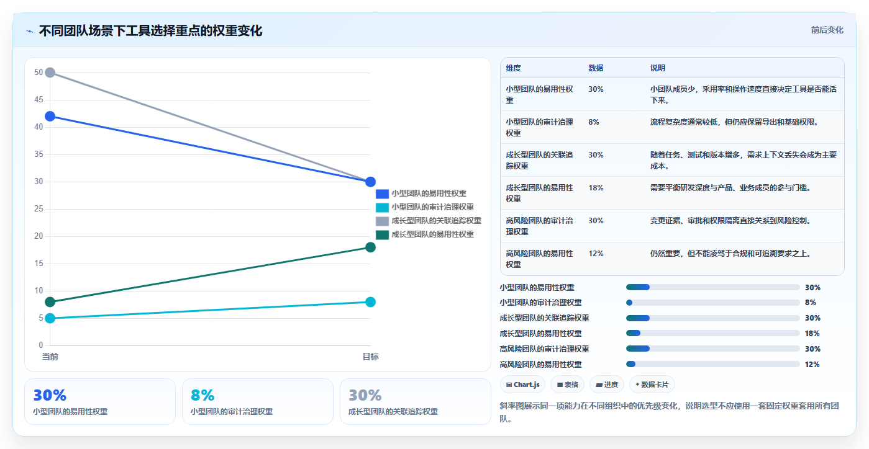This screenshot has width=869, height=449.
Task: Click the legend label 小型团队的审计治理权重
Action: coord(432,207)
